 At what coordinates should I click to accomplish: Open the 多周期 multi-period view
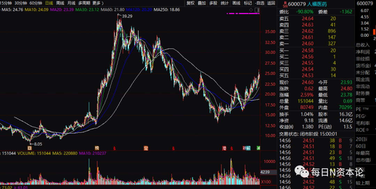point(84,3)
